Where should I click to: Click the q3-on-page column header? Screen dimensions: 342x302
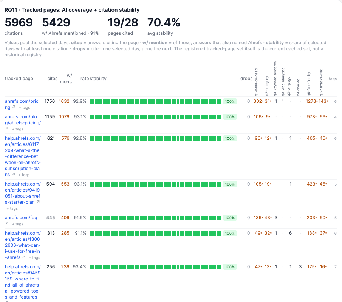289,87
